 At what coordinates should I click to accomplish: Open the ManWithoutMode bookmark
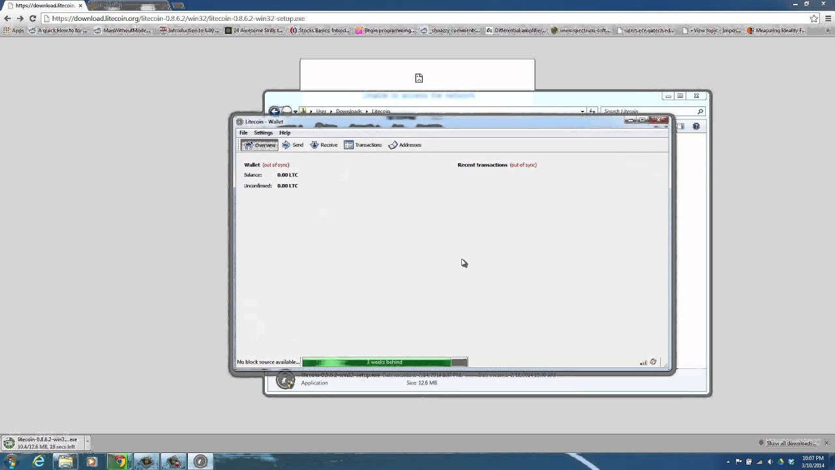pyautogui.click(x=122, y=30)
